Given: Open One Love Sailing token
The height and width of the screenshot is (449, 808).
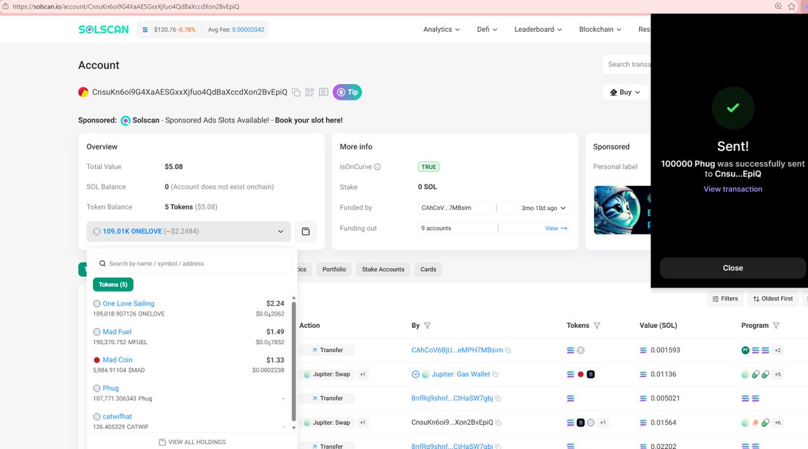Looking at the screenshot, I should tap(129, 304).
